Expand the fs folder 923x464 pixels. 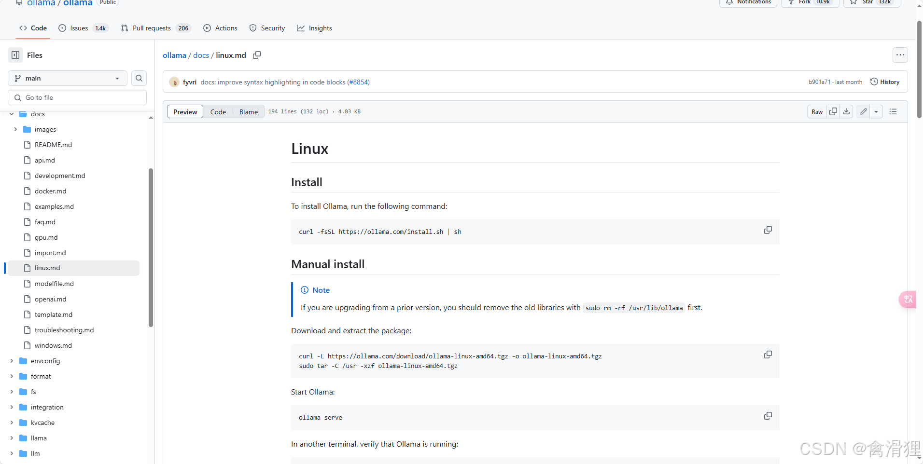[12, 392]
